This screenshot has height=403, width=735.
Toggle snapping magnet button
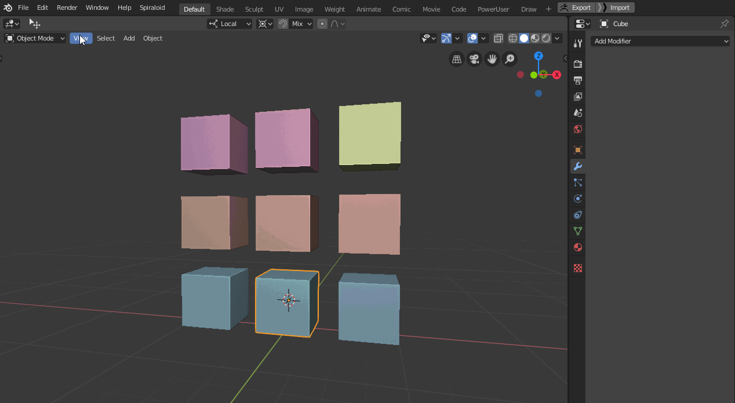pyautogui.click(x=283, y=24)
